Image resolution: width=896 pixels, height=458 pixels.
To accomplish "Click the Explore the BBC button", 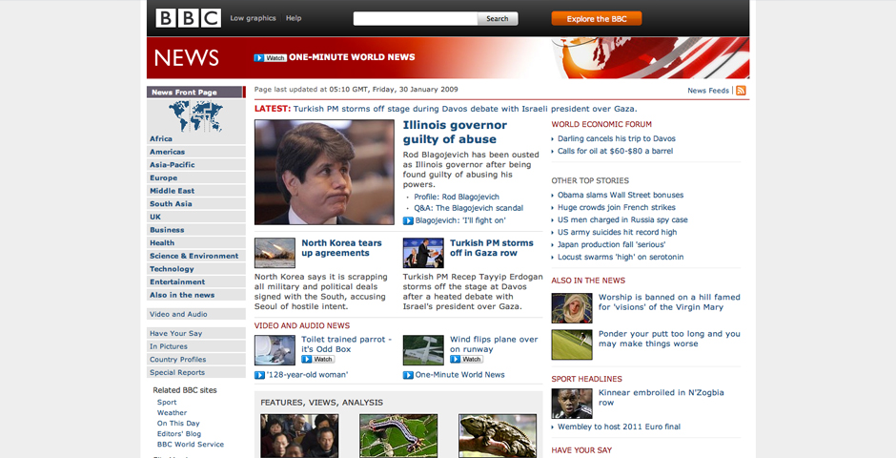I will pyautogui.click(x=597, y=19).
